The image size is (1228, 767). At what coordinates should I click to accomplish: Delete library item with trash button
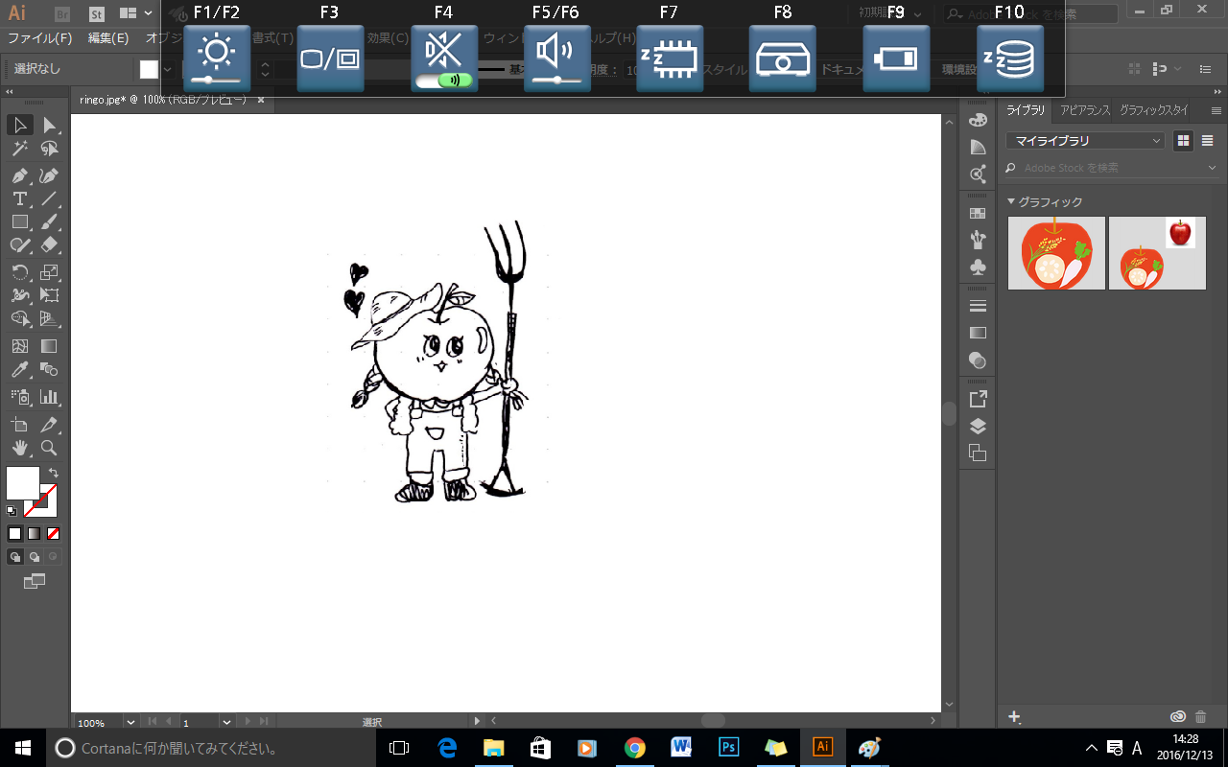[1201, 716]
